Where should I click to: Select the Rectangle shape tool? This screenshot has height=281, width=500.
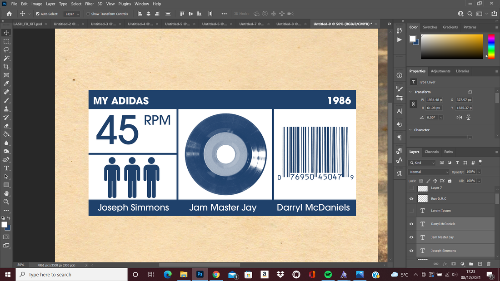pyautogui.click(x=6, y=185)
